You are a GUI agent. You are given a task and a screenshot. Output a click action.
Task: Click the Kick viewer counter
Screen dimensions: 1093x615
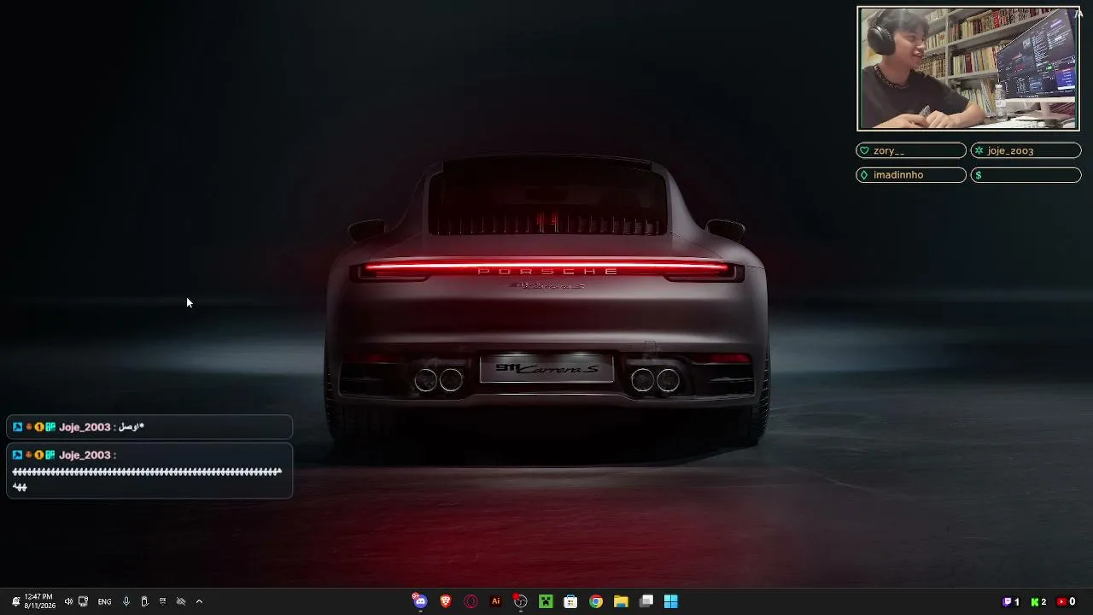[x=1038, y=601]
